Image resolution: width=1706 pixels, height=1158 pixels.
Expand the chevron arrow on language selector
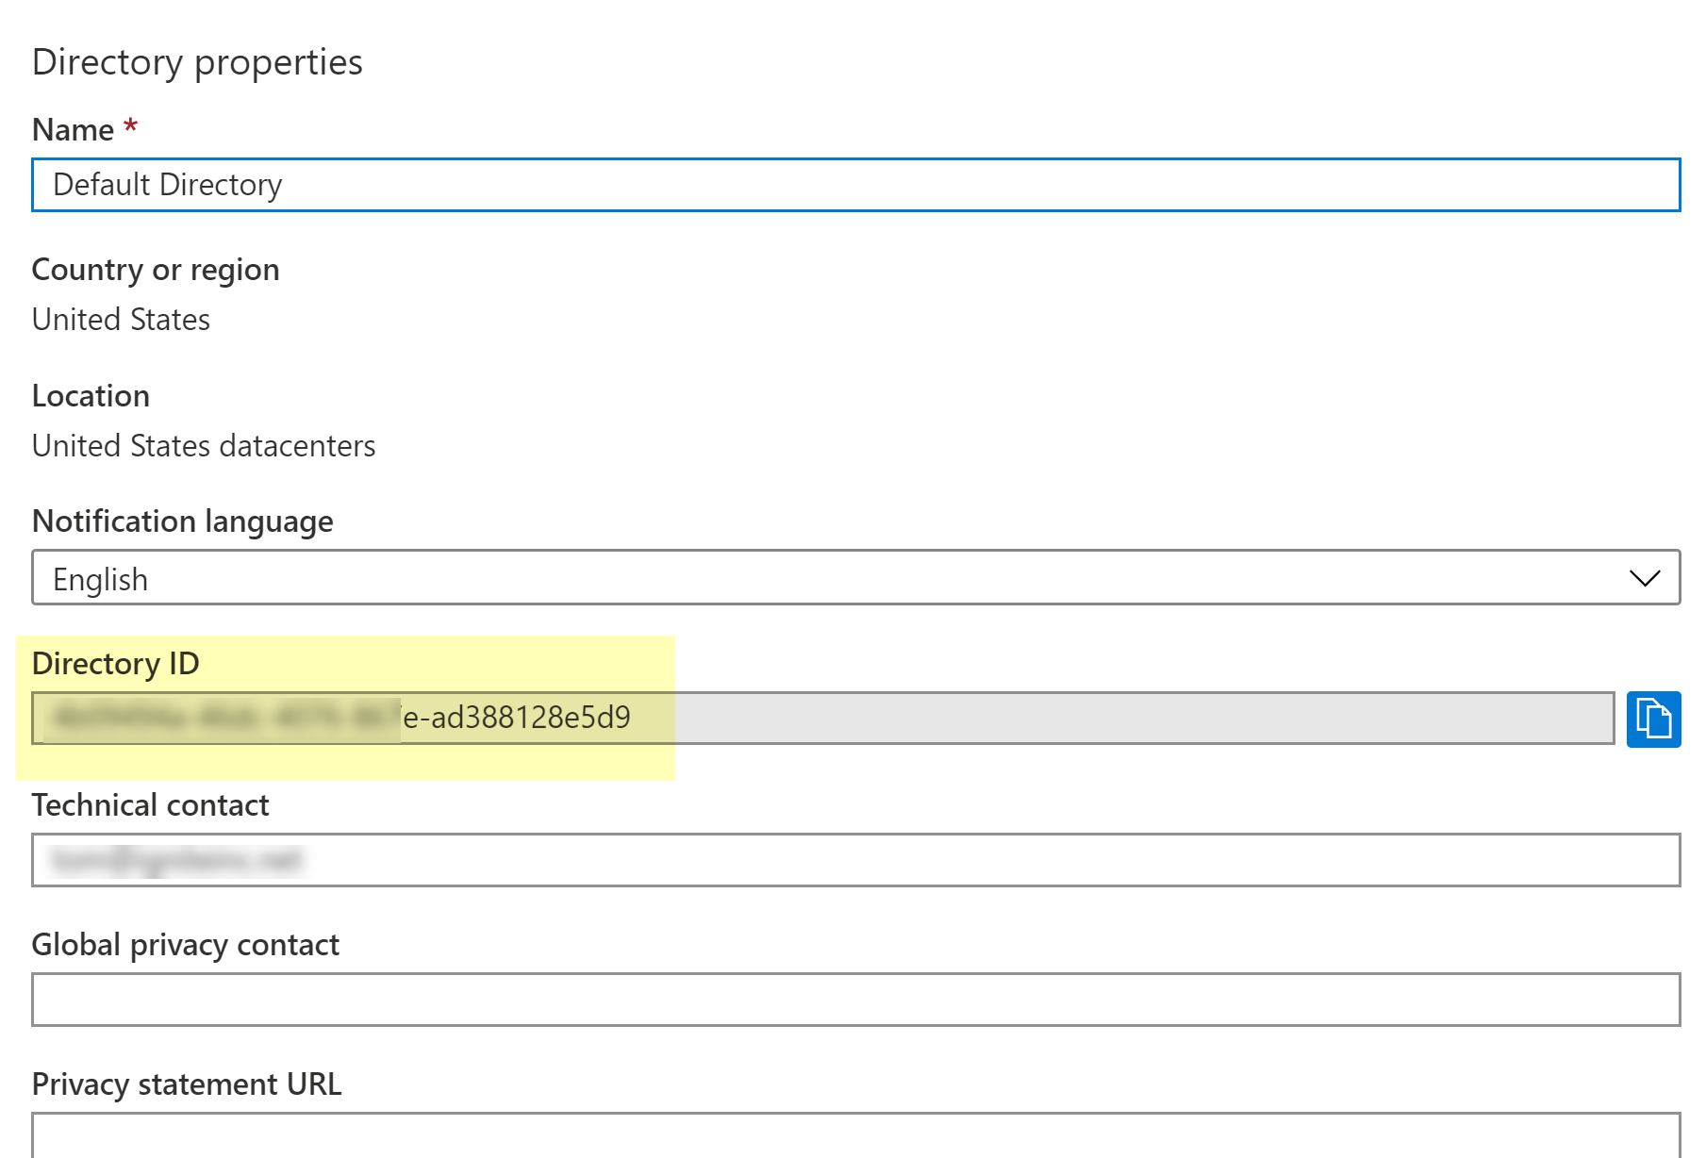[x=1644, y=578]
